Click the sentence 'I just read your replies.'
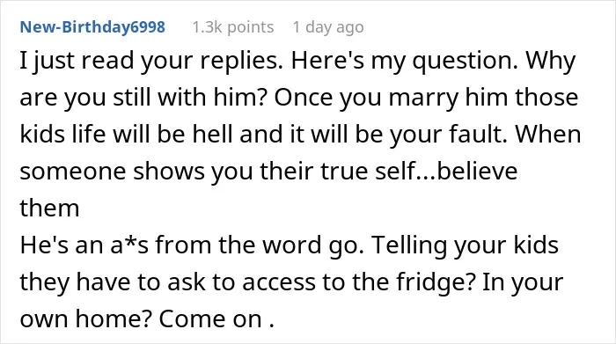 coord(151,61)
